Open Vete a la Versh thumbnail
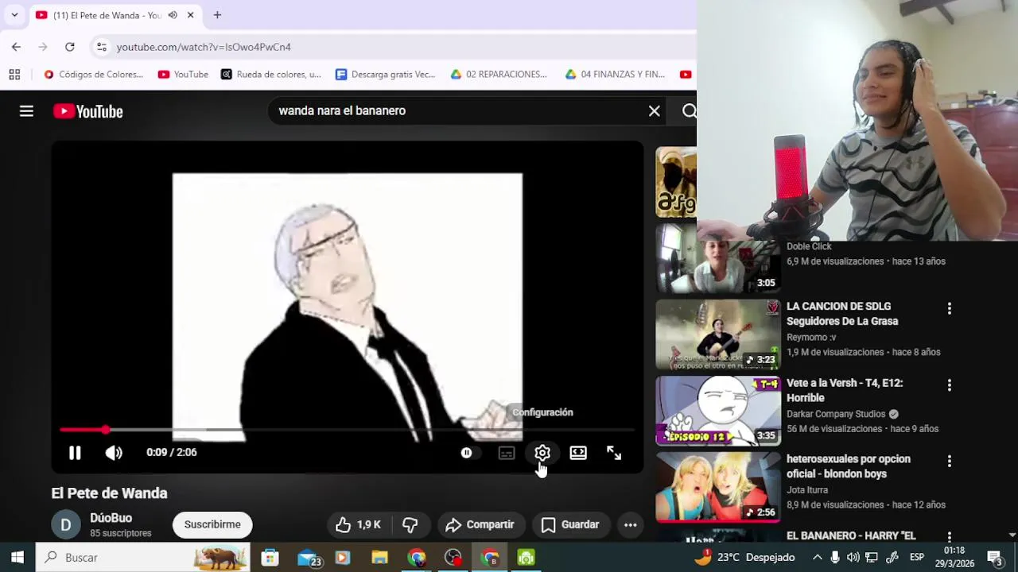Image resolution: width=1018 pixels, height=572 pixels. point(718,411)
